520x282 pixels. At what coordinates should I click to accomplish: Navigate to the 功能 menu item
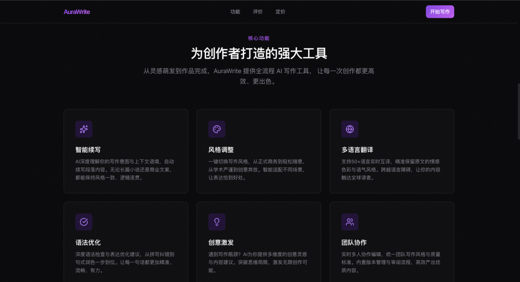point(235,12)
